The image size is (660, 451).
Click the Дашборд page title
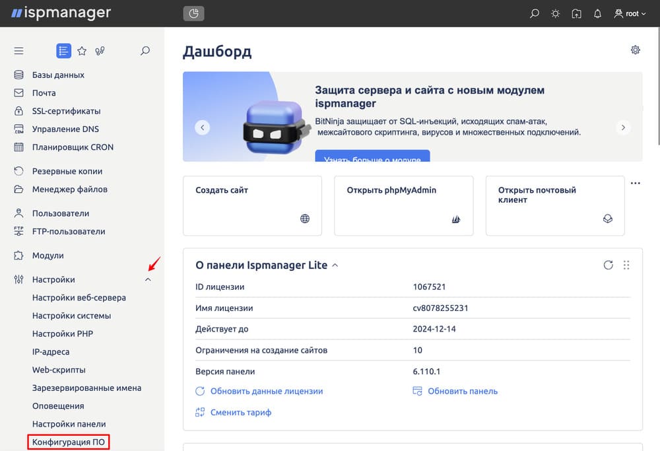[217, 52]
